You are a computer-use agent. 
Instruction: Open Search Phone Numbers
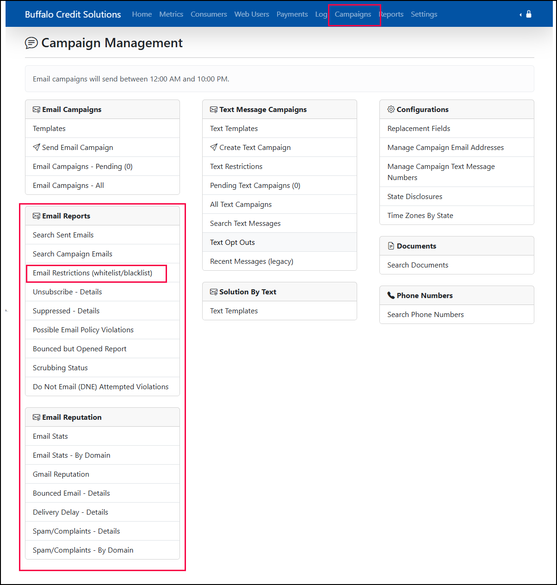457,315
